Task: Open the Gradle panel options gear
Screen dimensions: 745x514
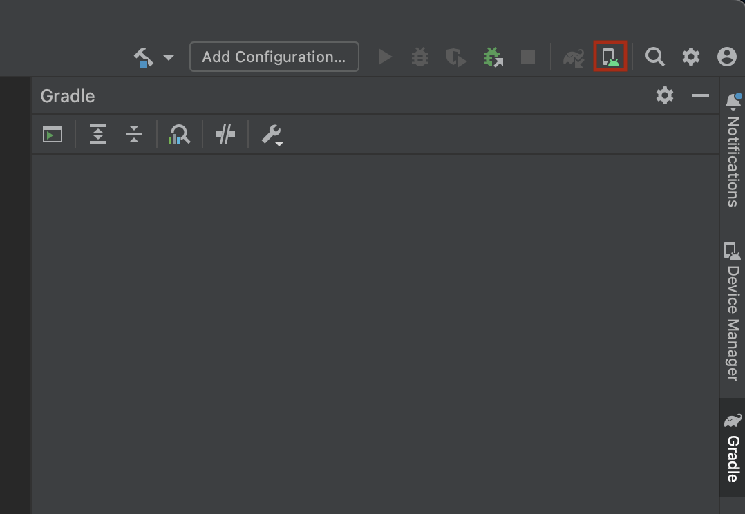Action: 664,96
